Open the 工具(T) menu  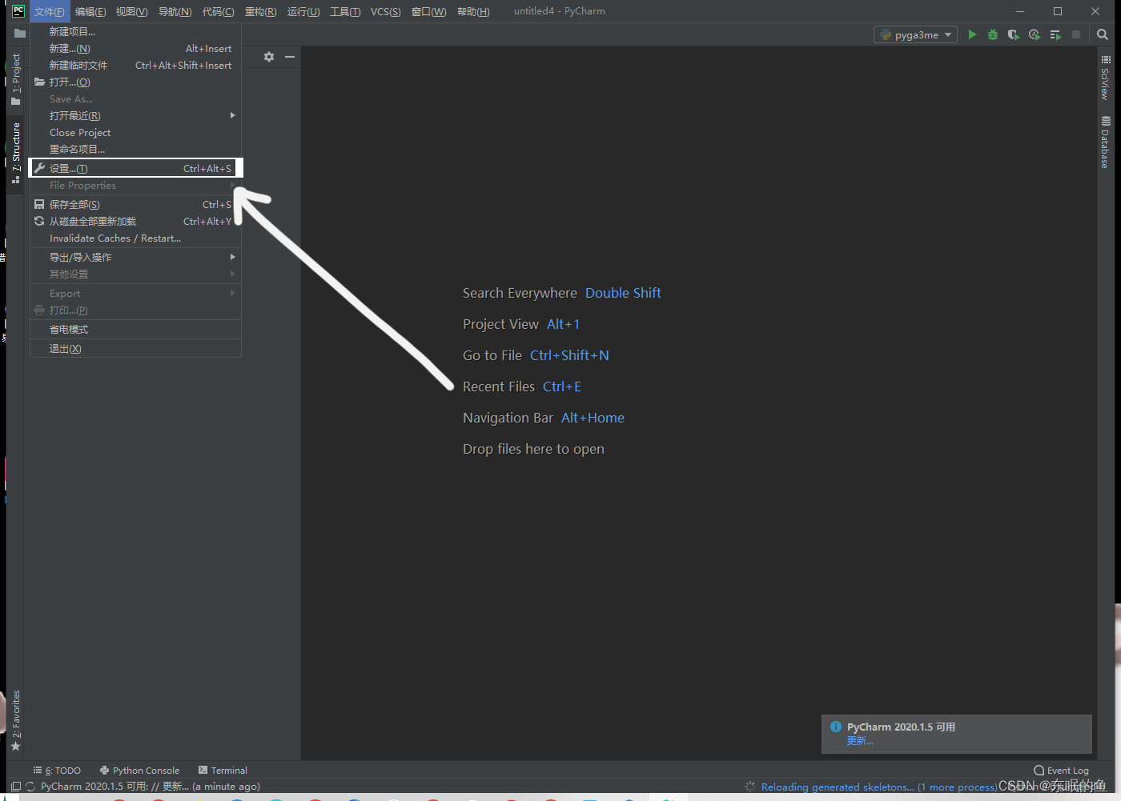345,11
